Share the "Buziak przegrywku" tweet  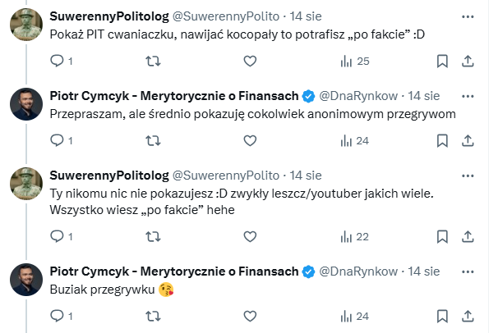[x=467, y=316]
